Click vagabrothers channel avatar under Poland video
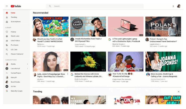 147,40
